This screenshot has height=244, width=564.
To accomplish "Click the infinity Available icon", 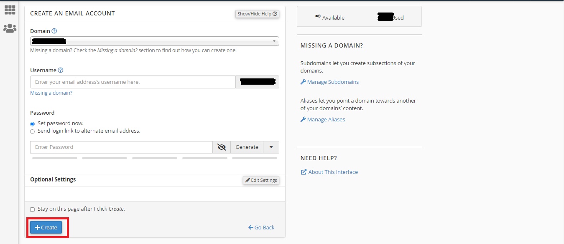I will click(318, 17).
